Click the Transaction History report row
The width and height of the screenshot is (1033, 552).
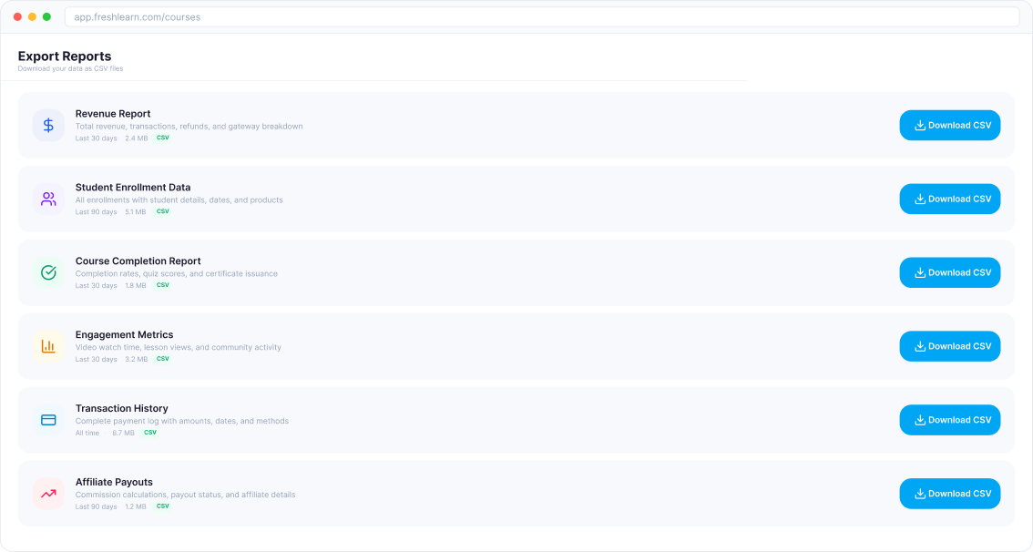point(455,420)
